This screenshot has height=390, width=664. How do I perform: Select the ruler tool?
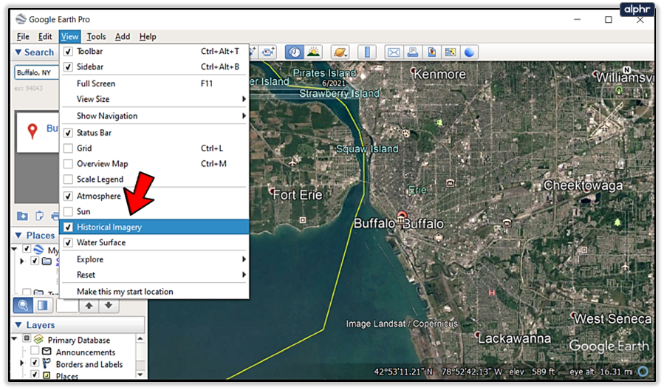(367, 52)
